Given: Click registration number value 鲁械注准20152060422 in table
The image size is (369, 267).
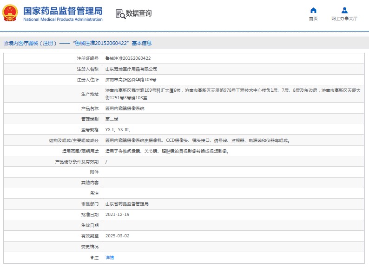Looking at the screenshot, I should pos(128,58).
